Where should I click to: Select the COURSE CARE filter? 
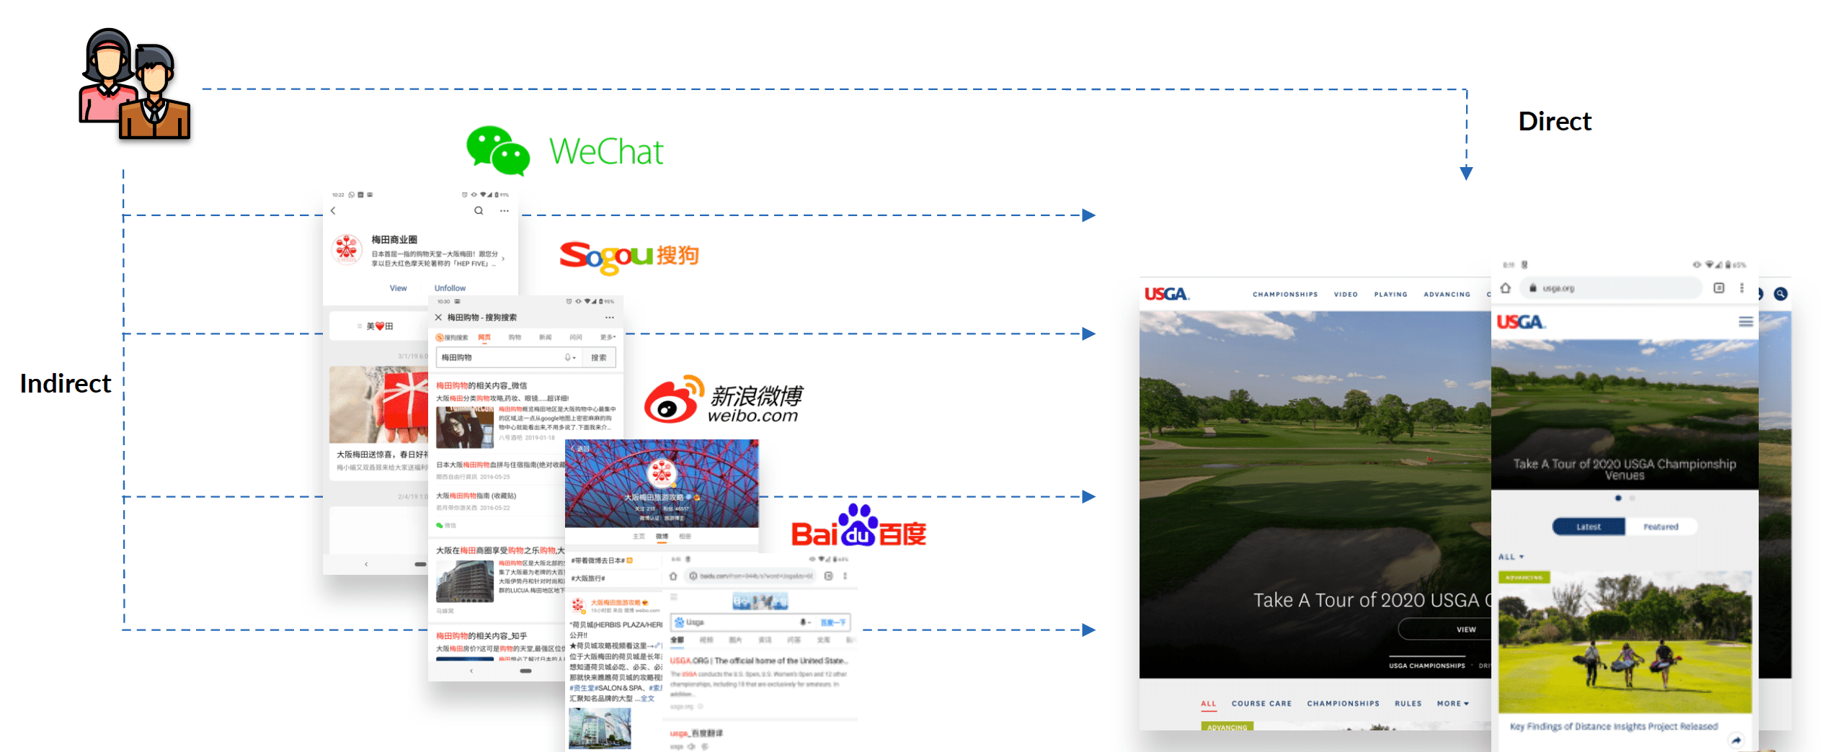(x=1261, y=704)
